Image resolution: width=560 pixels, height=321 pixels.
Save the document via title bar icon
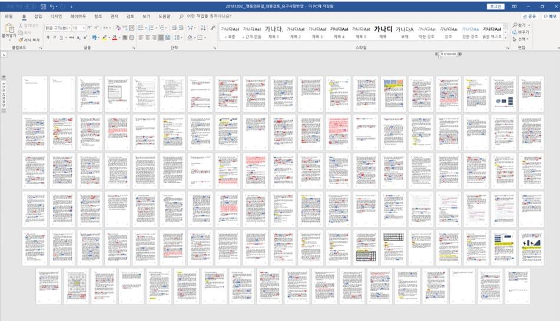43,6
